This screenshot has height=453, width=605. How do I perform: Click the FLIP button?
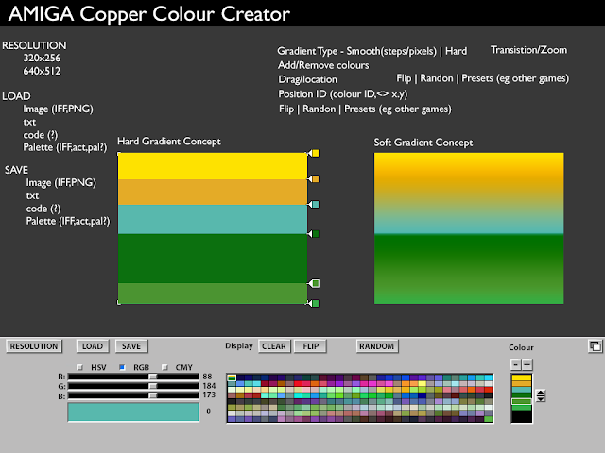311,346
